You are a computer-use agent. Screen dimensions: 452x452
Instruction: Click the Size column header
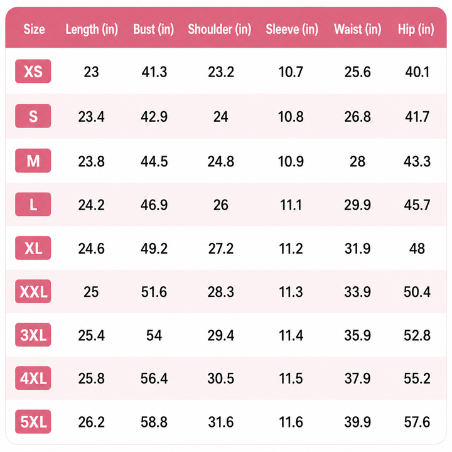(x=34, y=29)
